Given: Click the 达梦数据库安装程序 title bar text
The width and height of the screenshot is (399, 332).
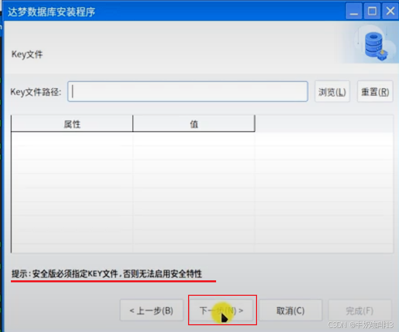Looking at the screenshot, I should pyautogui.click(x=51, y=12).
